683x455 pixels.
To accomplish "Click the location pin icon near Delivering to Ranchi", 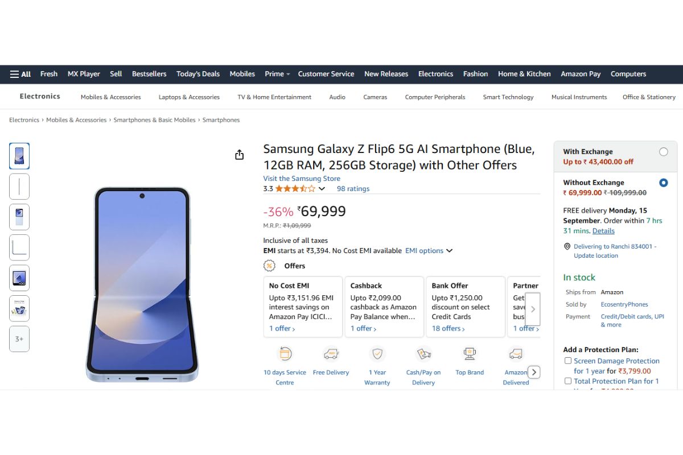I will (567, 246).
